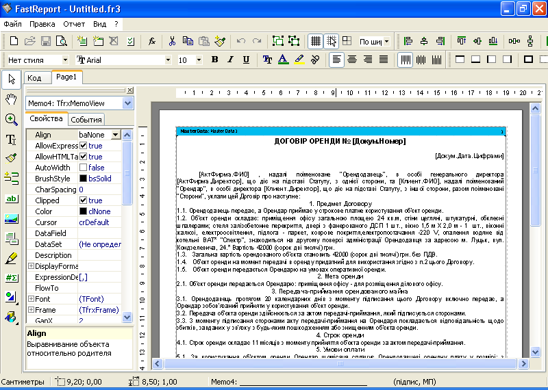The image size is (548, 390).
Task: Click the Save diskette icon
Action: (x=46, y=41)
